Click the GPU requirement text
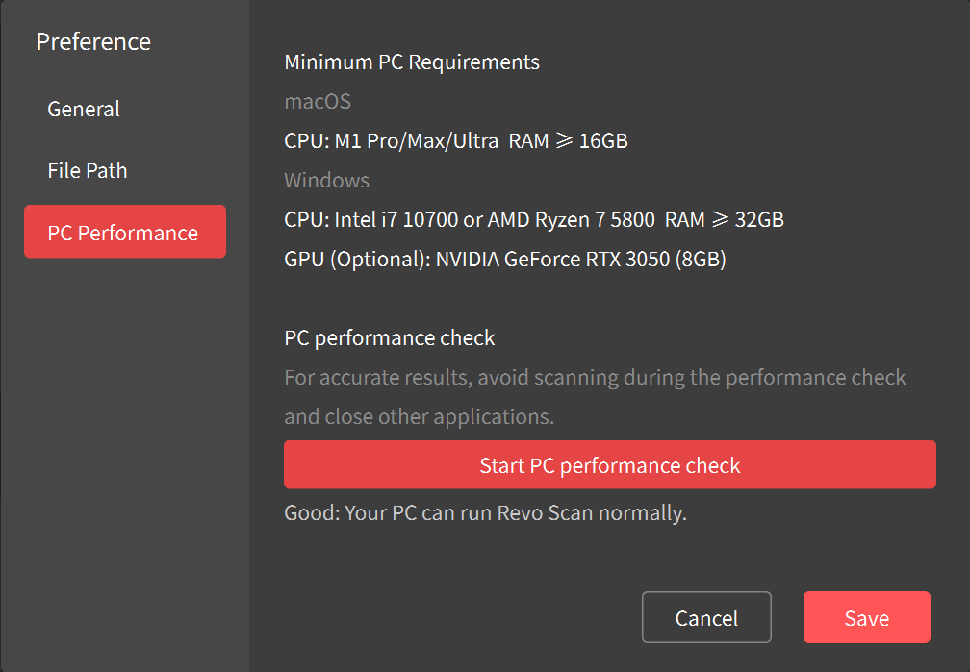This screenshot has width=970, height=672. point(504,259)
